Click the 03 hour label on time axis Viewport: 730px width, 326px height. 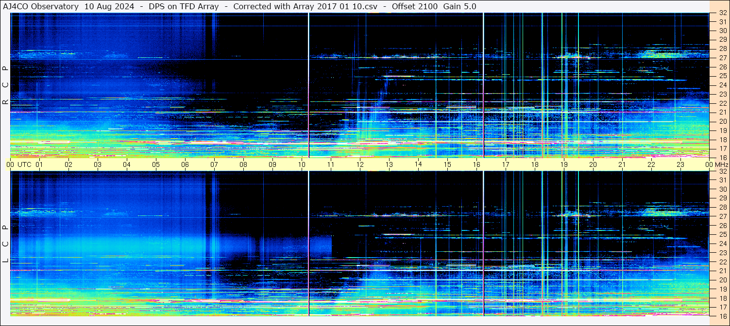[98, 164]
